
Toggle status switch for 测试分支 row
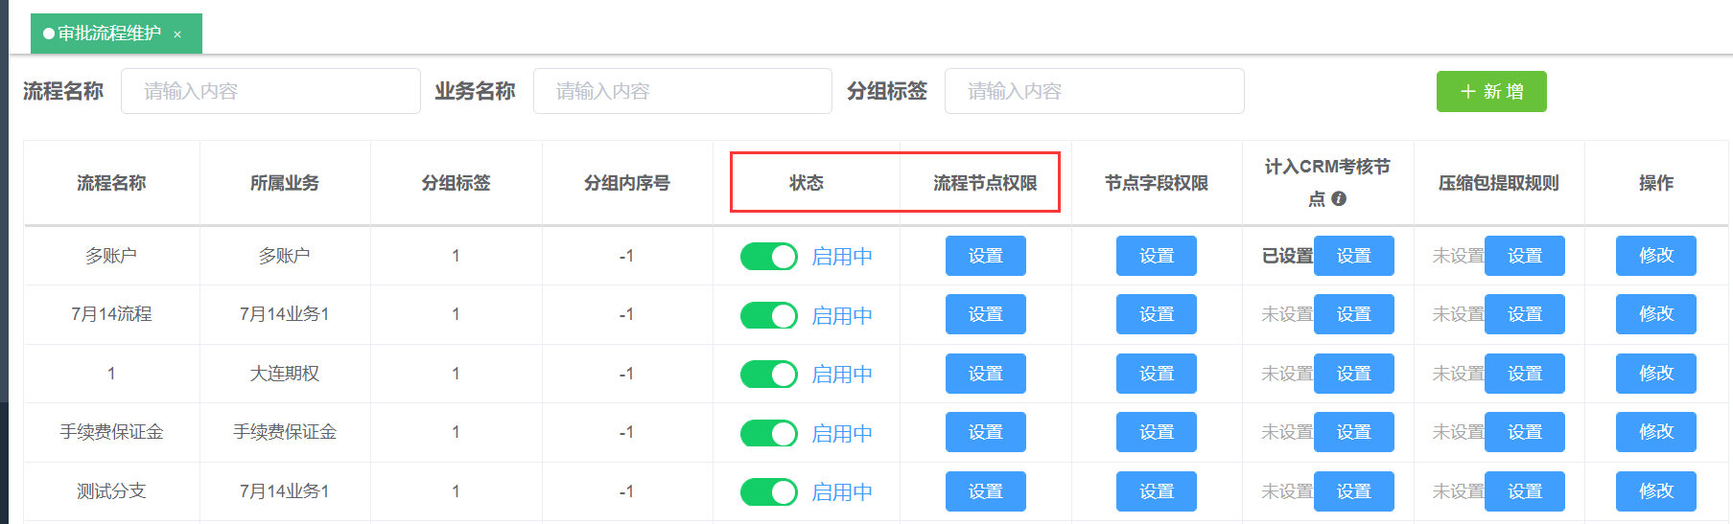point(769,491)
